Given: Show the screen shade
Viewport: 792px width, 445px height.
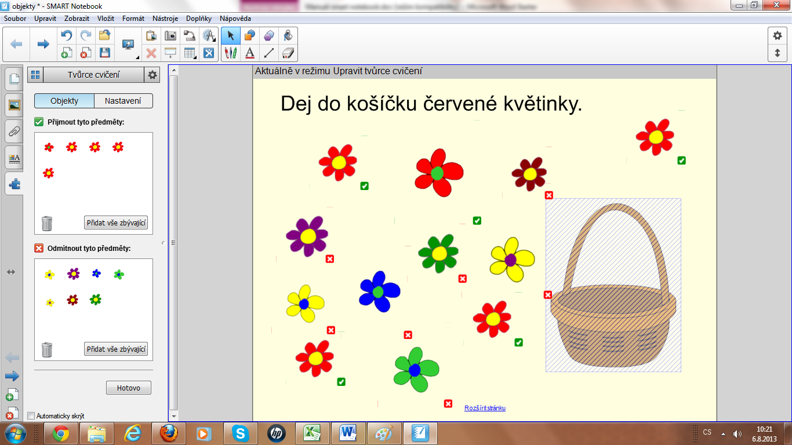Looking at the screenshot, I should 170,53.
